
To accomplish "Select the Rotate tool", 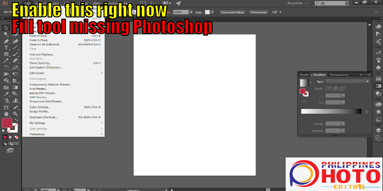I will coord(6,68).
